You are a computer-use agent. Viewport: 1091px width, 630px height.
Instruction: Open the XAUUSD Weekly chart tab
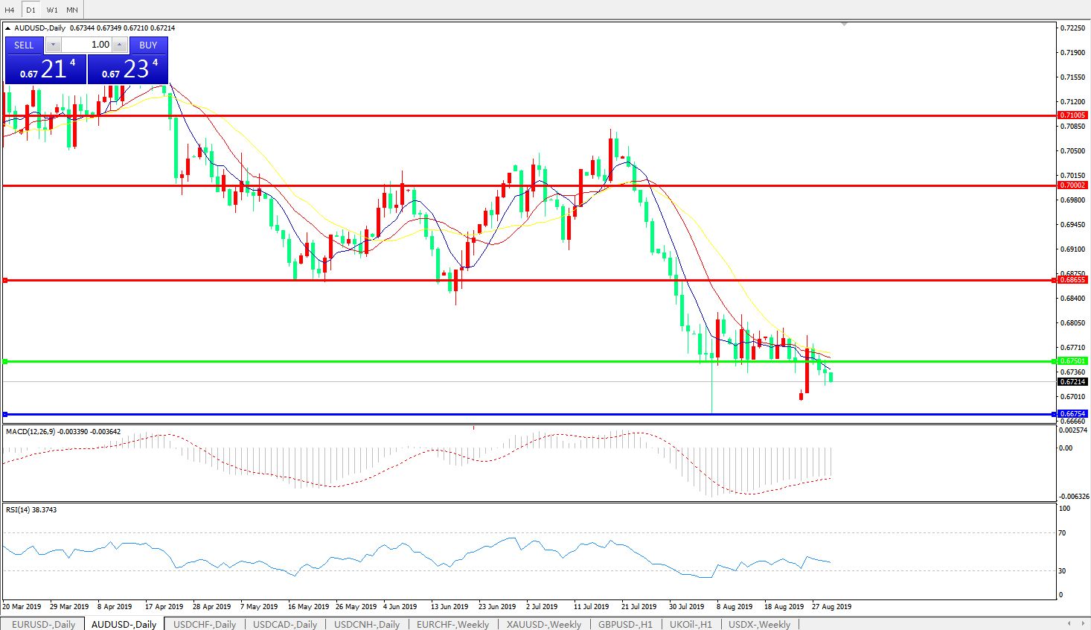click(543, 624)
